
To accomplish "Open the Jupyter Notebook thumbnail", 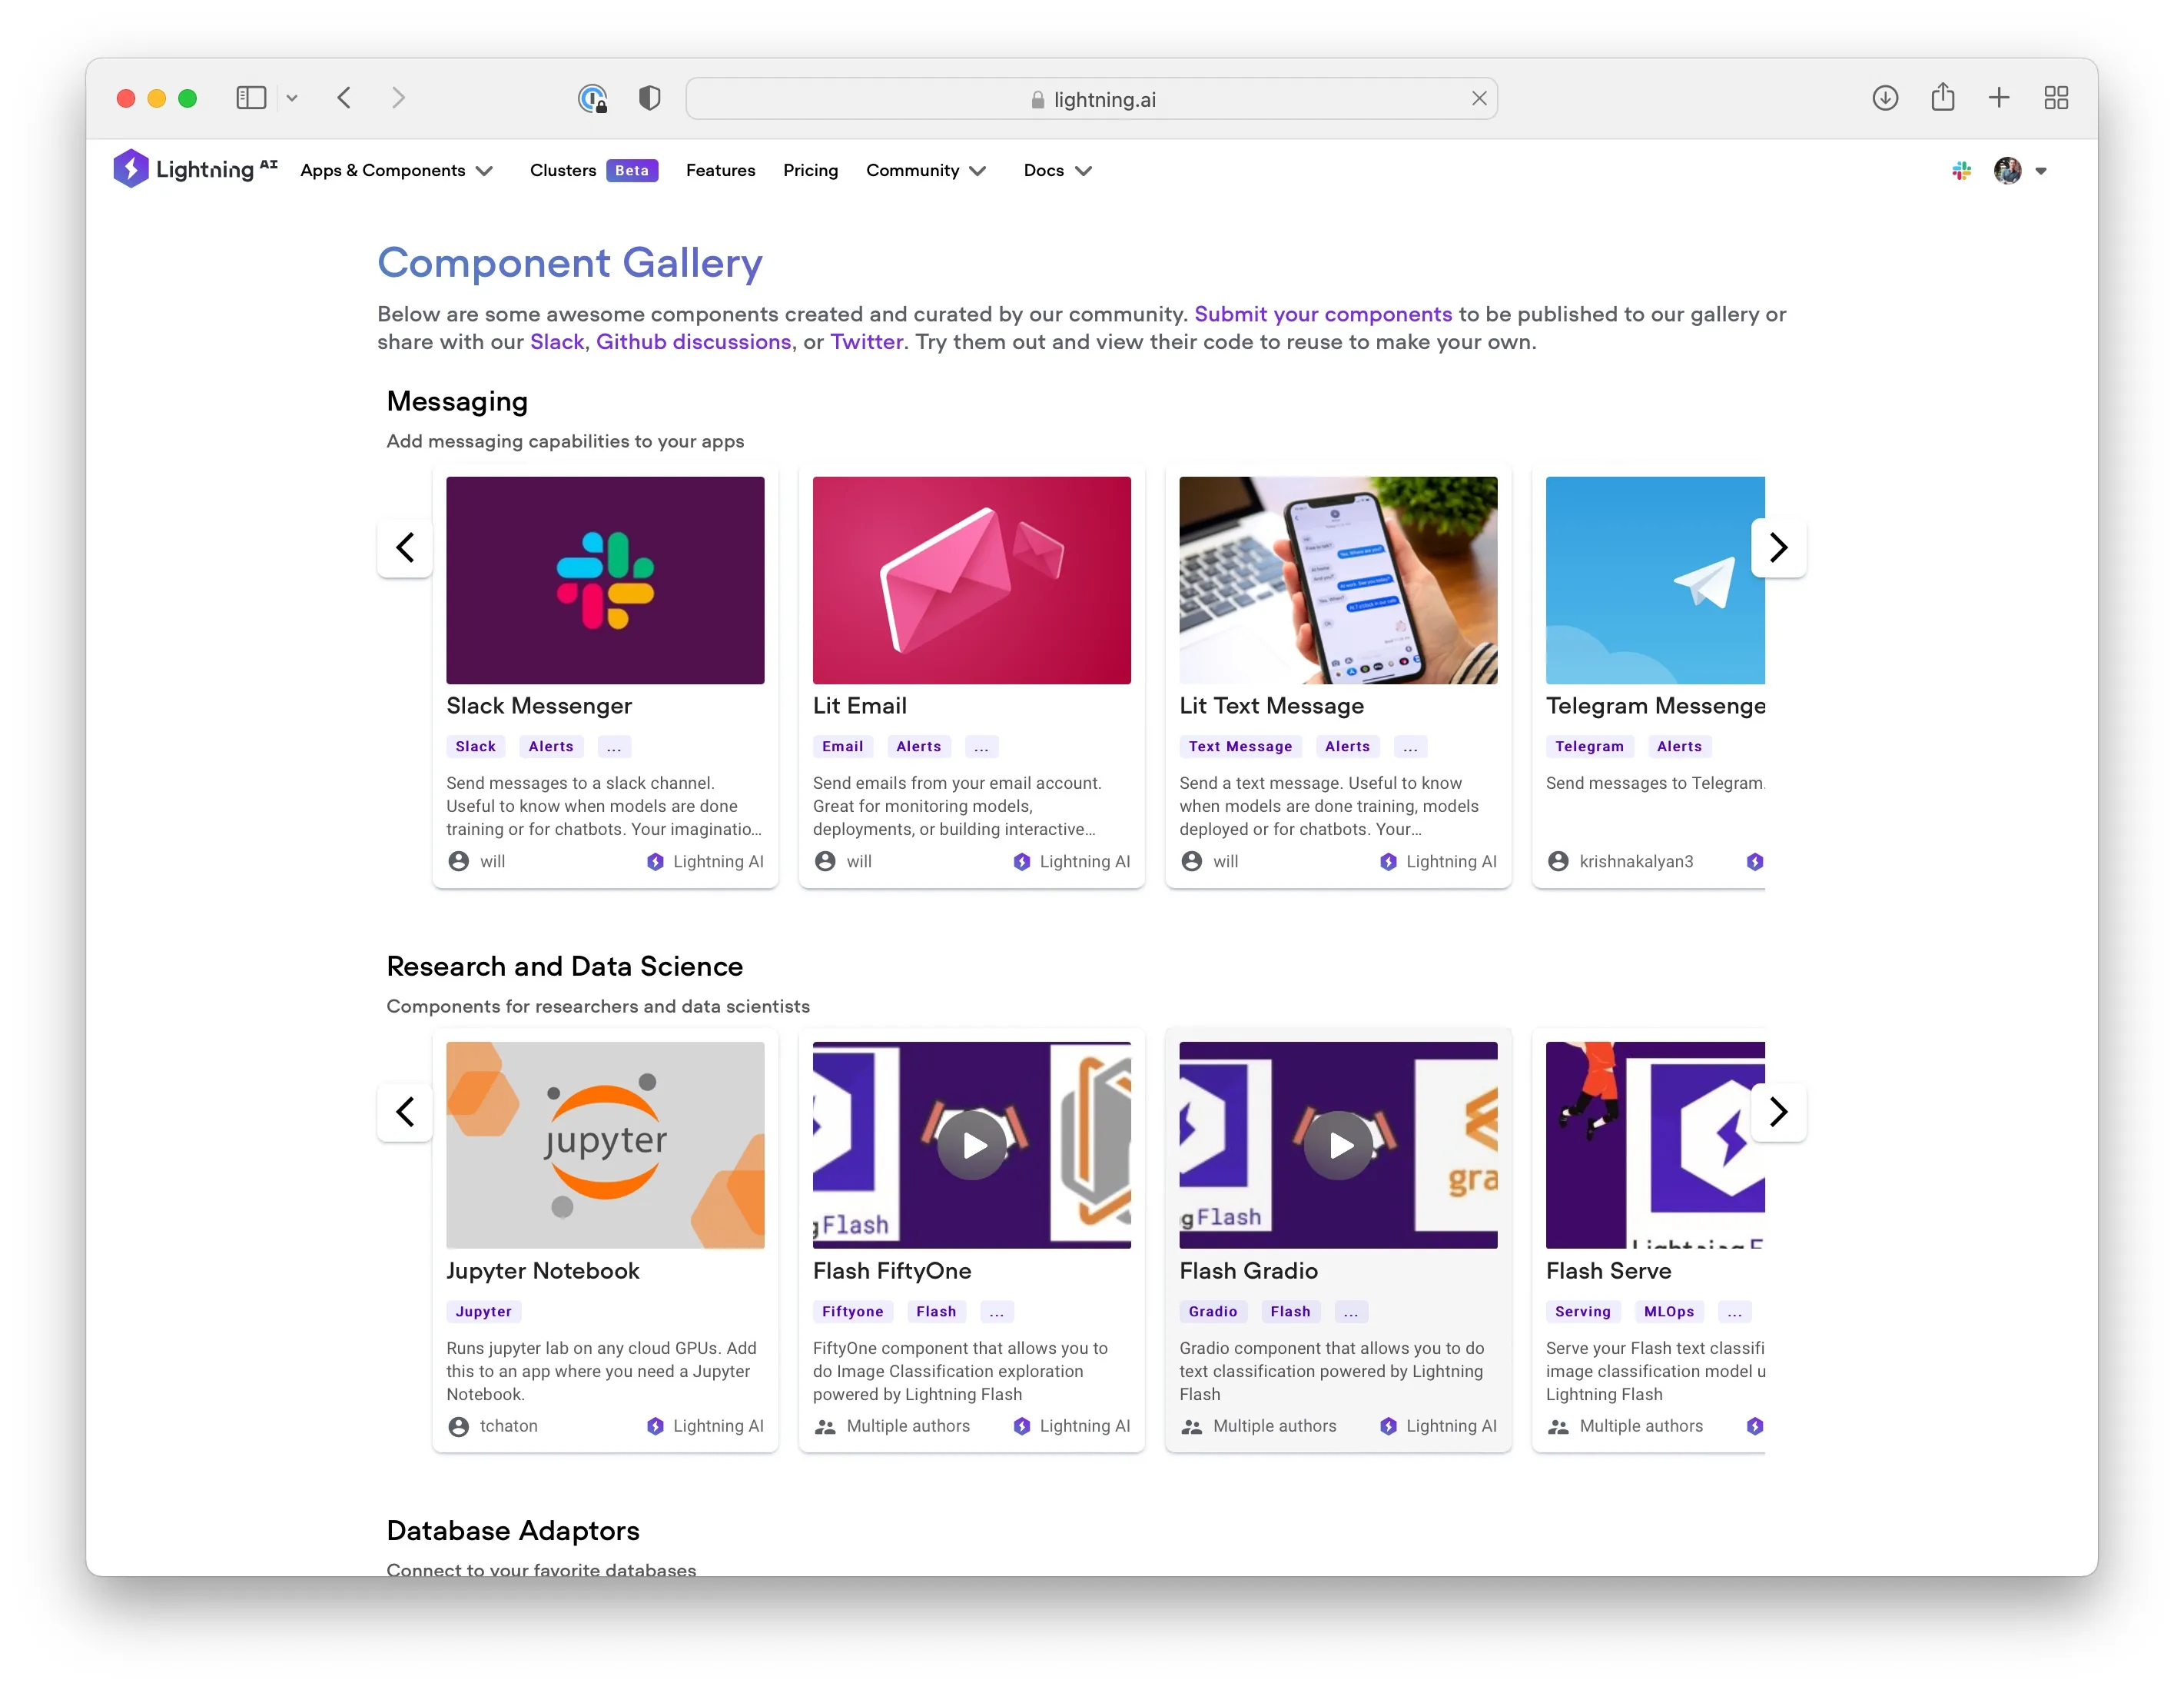I will (x=605, y=1145).
